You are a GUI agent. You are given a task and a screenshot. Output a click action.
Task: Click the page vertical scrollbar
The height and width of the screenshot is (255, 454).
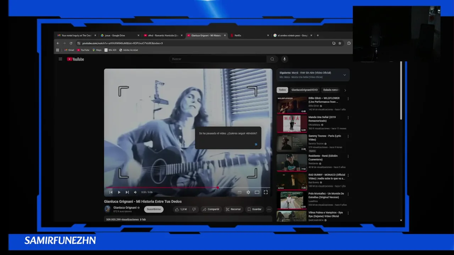pos(401,90)
